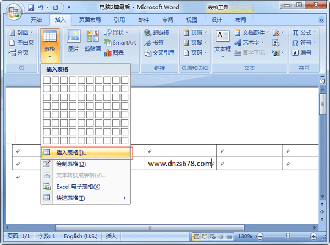The height and width of the screenshot is (245, 330).
Task: Open table tools 设计 design tab
Action: pyautogui.click(x=217, y=20)
